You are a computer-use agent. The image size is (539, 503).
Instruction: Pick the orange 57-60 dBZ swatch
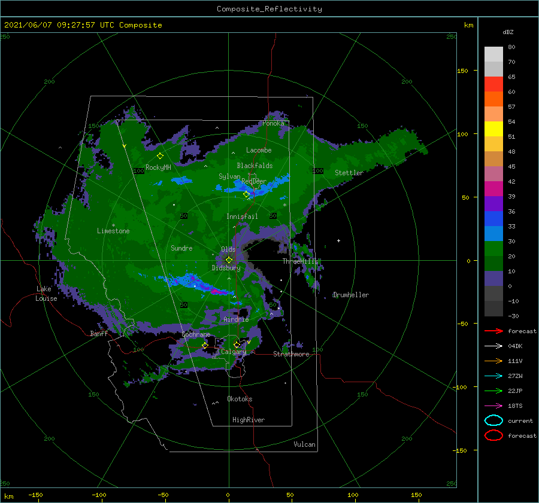pyautogui.click(x=493, y=99)
